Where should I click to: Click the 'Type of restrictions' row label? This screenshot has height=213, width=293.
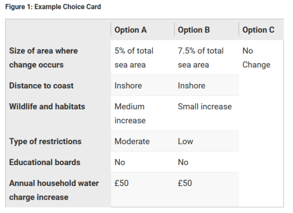[x=45, y=141]
